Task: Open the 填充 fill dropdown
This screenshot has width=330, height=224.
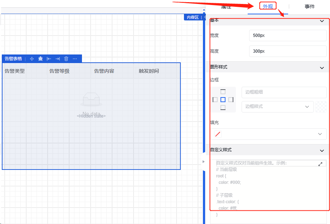Action: pos(268,134)
